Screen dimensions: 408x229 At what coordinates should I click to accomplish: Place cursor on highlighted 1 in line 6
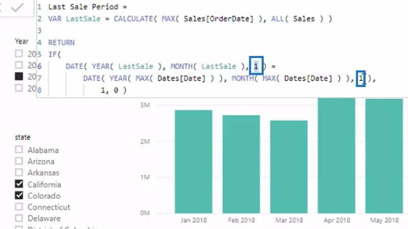[256, 67]
